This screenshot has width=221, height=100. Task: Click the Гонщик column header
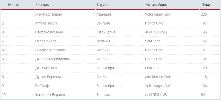(42, 5)
